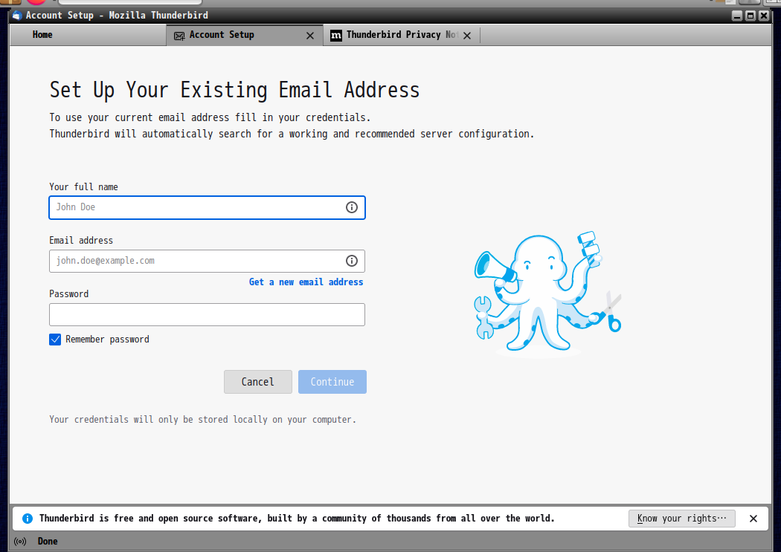Click the credentials stored locally note

[x=203, y=420]
